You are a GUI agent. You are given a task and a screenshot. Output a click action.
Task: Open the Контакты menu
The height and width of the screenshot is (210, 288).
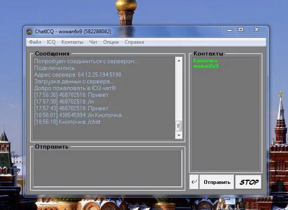(x=72, y=42)
